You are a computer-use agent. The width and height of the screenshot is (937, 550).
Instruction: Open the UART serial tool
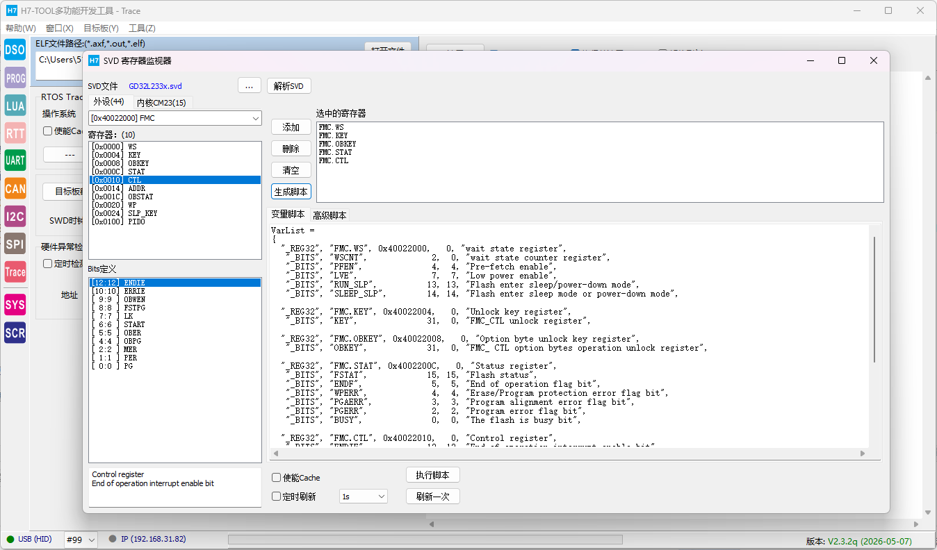(x=15, y=160)
